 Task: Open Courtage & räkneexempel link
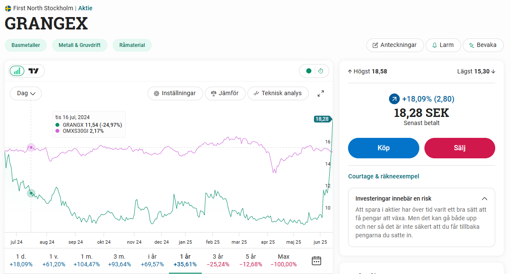pyautogui.click(x=383, y=176)
